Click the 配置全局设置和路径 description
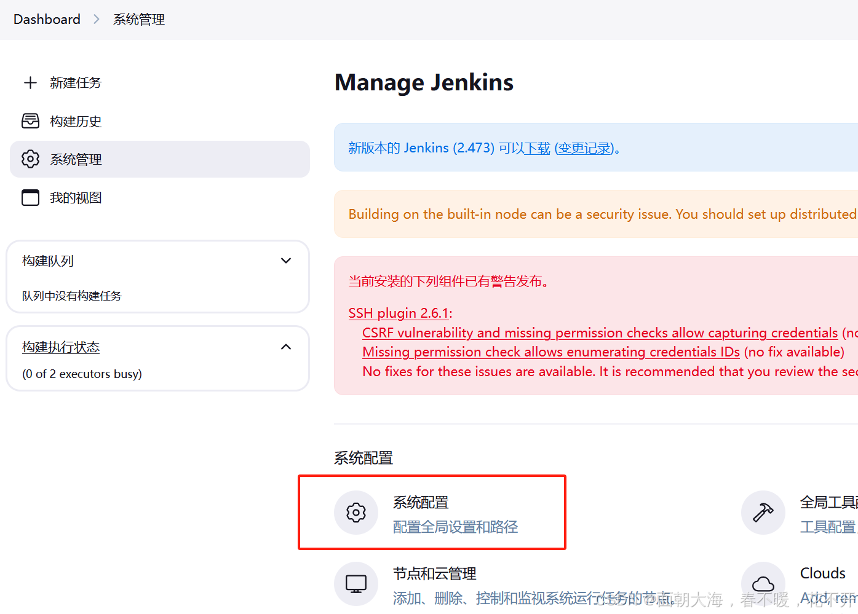The image size is (858, 614). point(456,527)
